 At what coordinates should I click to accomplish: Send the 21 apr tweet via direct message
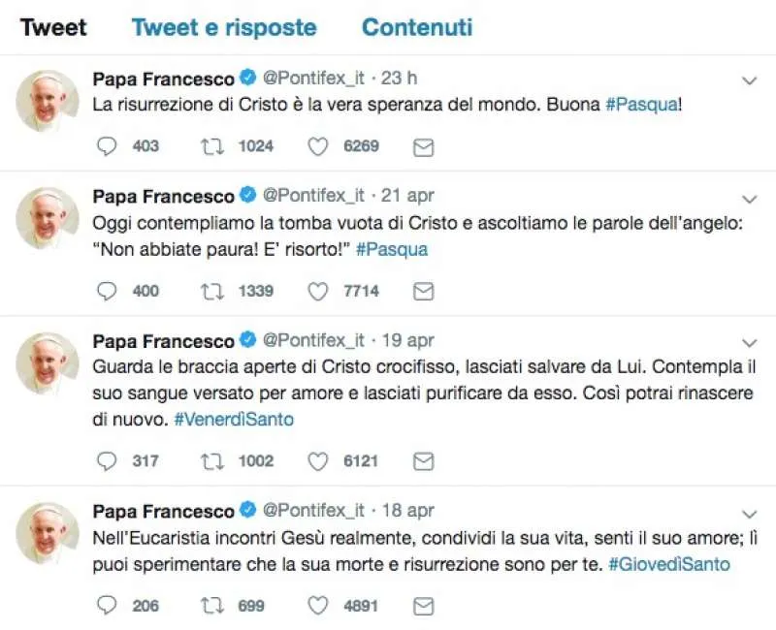coord(423,291)
